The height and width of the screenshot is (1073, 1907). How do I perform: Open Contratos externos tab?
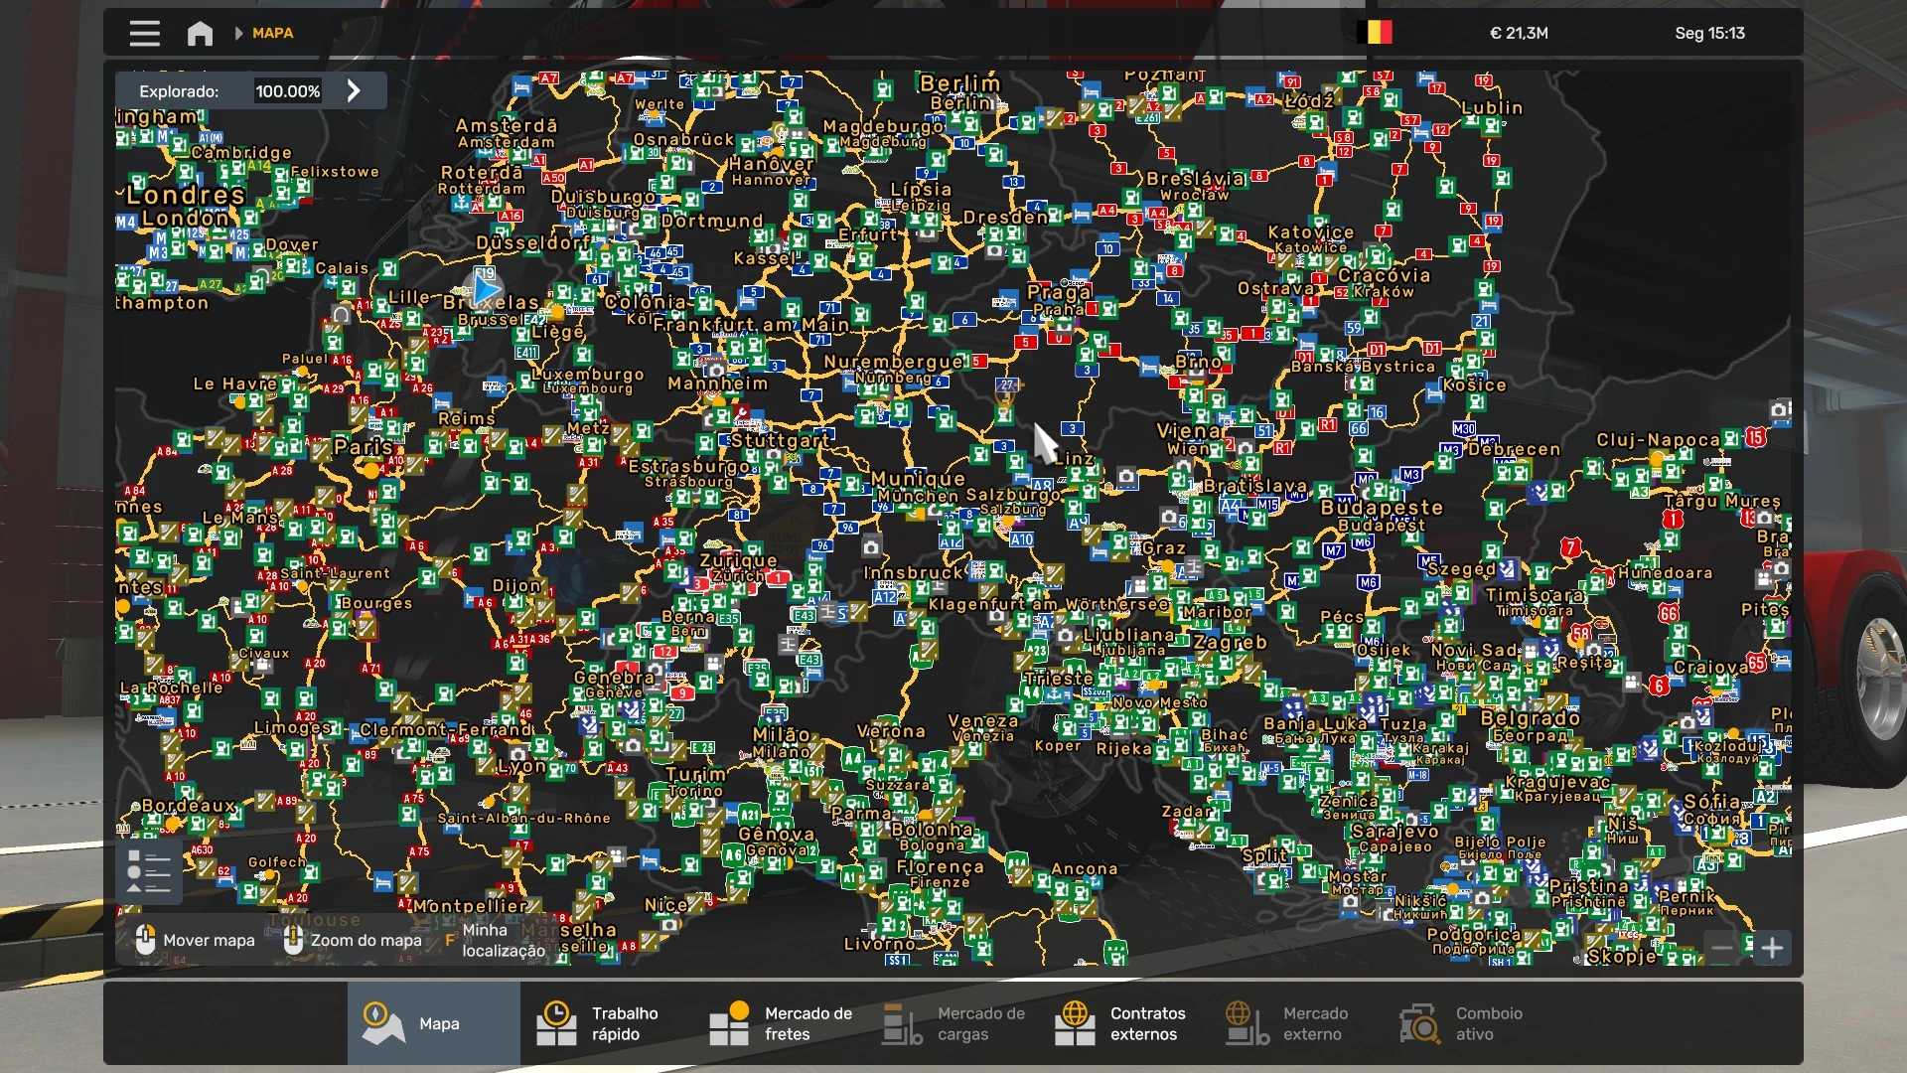coord(1124,1023)
